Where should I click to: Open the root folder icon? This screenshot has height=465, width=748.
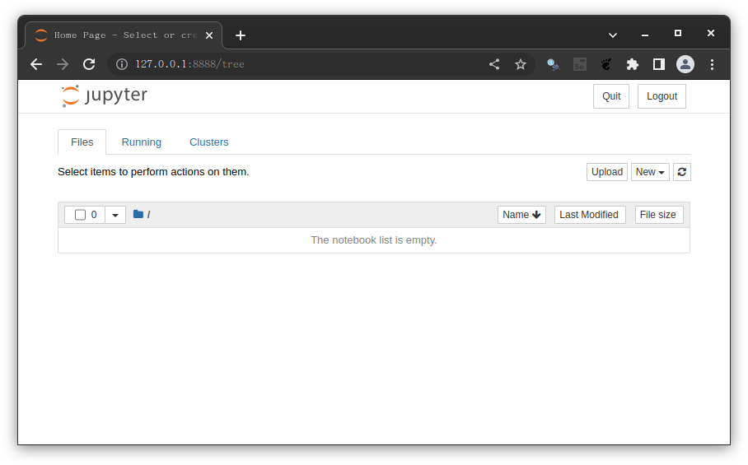coord(138,215)
